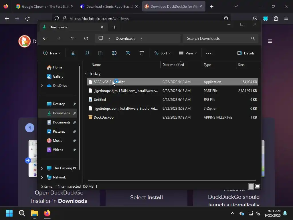This screenshot has width=293, height=220.
Task: Click the Copy icon in Explorer toolbar
Action: (x=86, y=53)
